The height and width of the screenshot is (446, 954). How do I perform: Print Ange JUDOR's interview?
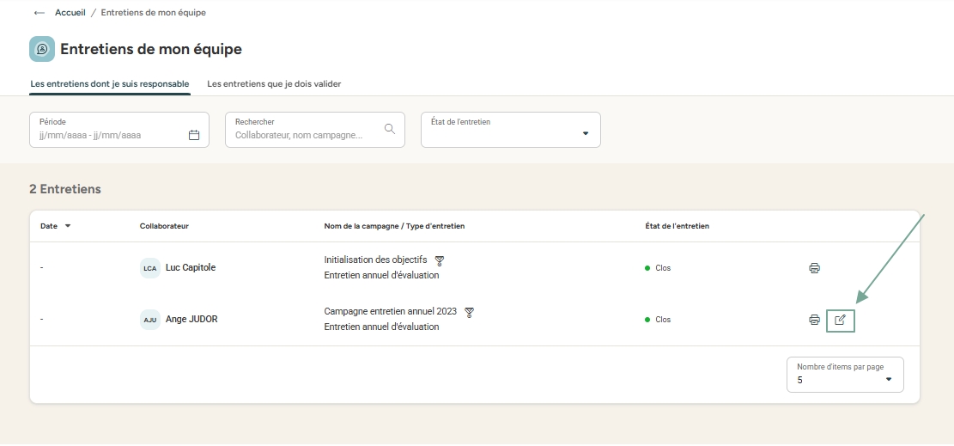(814, 320)
